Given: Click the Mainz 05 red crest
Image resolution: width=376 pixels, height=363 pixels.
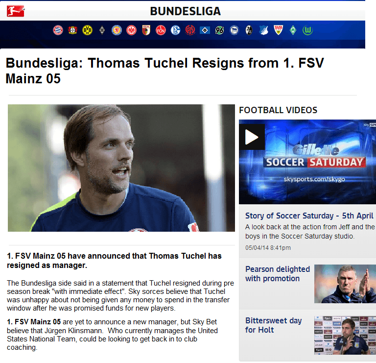Looking at the screenshot, I should coord(190,30).
